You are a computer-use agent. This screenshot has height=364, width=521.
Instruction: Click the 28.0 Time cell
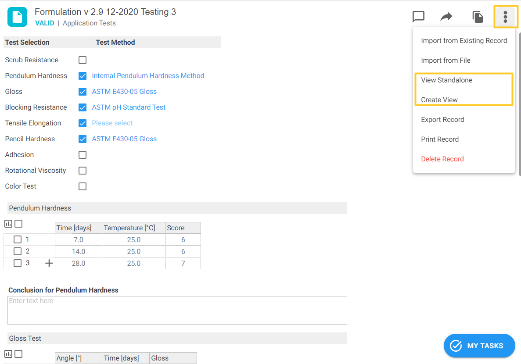(79, 264)
